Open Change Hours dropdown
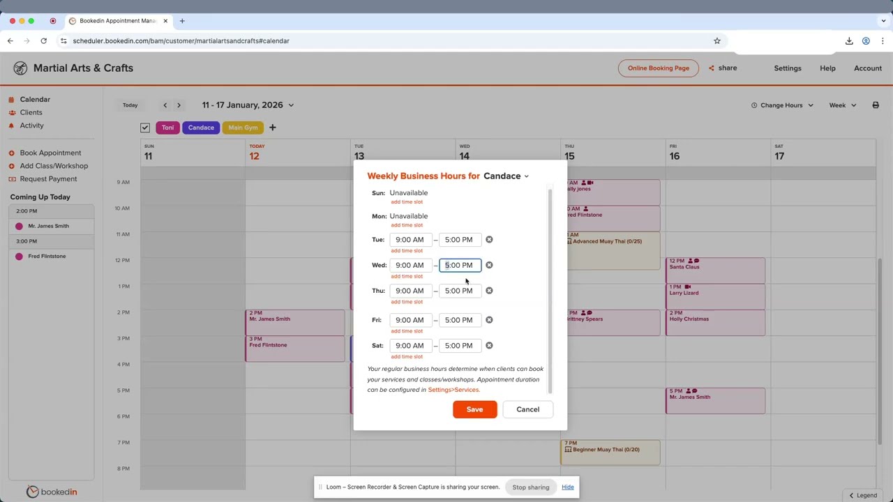Viewport: 893px width, 502px height. [782, 105]
